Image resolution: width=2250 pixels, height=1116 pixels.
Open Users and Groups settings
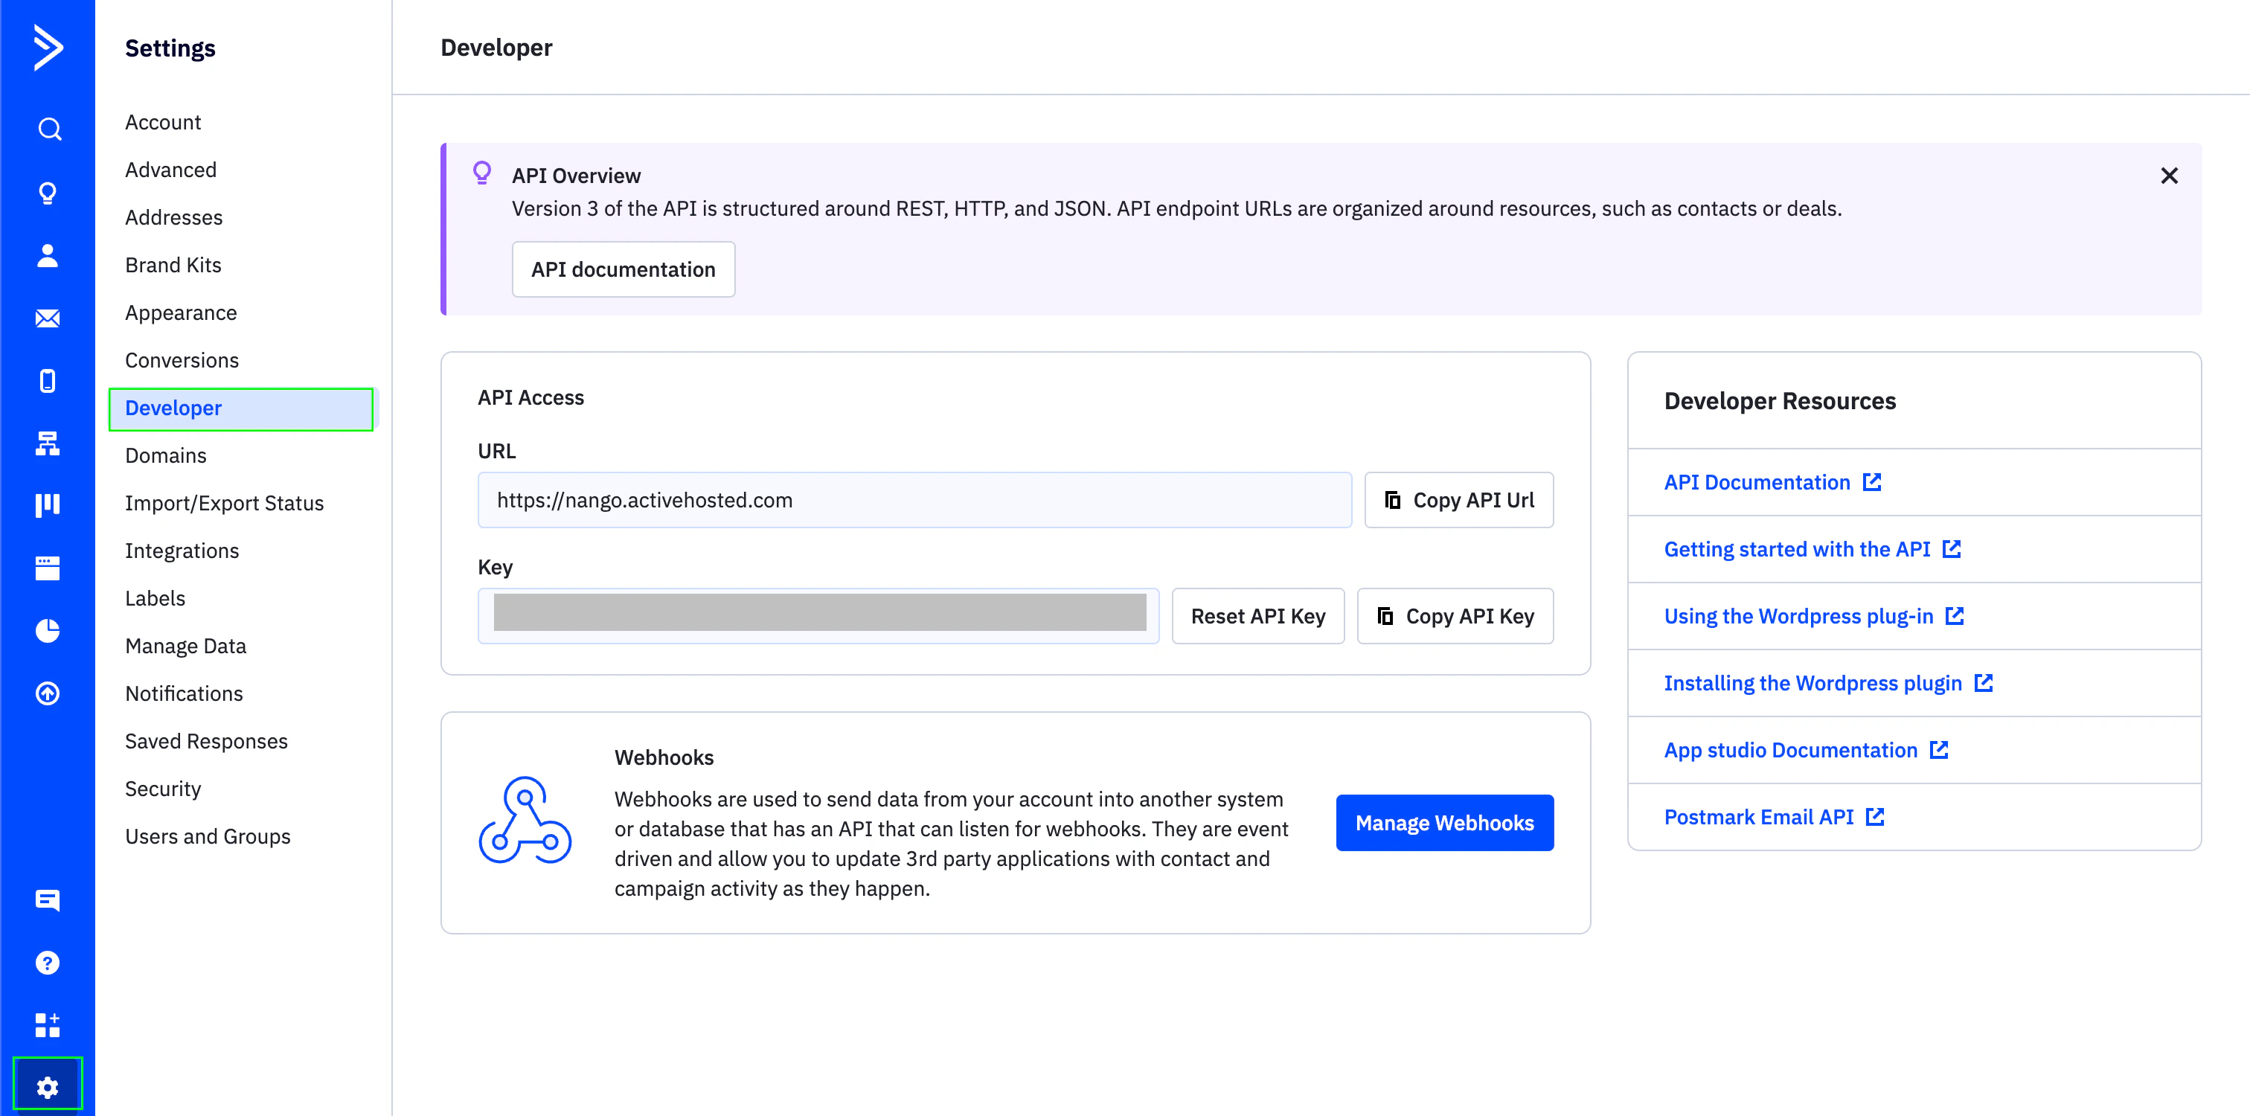(x=208, y=836)
